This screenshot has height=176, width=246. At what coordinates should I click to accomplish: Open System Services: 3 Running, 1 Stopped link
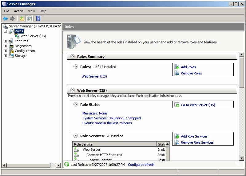(x=112, y=118)
